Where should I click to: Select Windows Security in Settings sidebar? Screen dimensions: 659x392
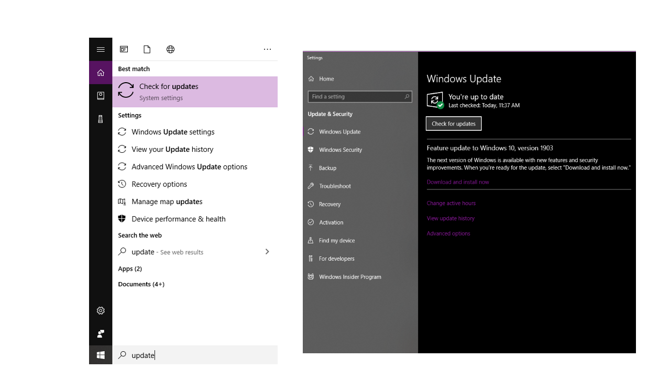[x=360, y=150]
